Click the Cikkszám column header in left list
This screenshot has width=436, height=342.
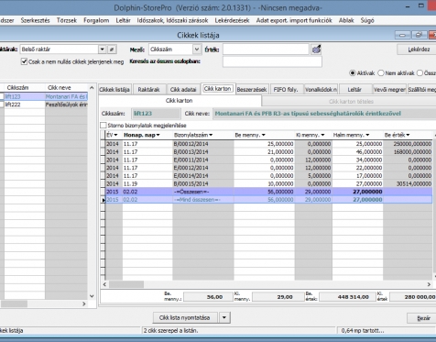(25, 88)
